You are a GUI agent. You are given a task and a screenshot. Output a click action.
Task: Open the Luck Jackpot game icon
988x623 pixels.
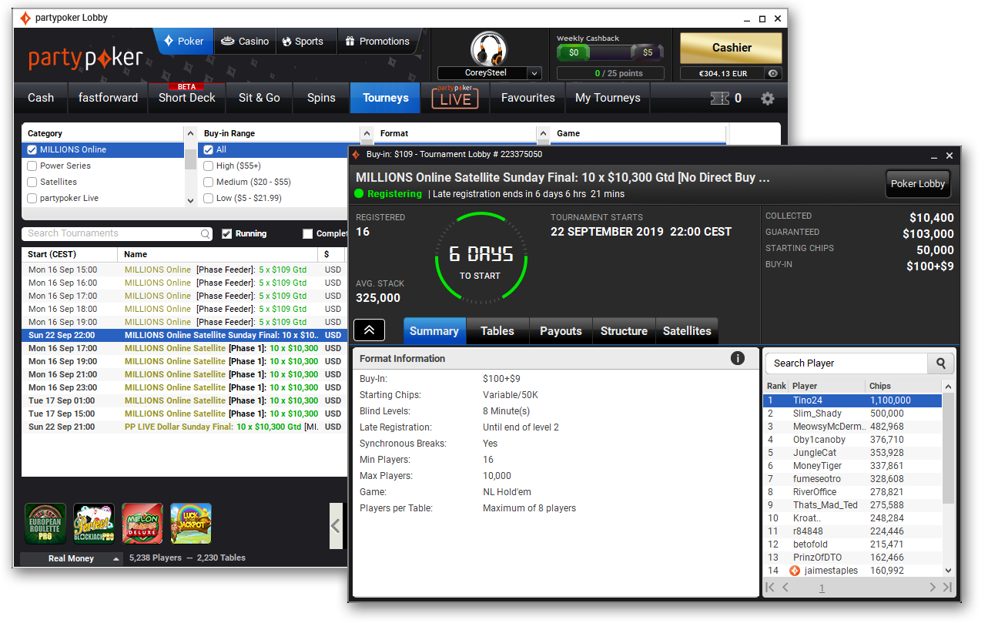[x=191, y=524]
